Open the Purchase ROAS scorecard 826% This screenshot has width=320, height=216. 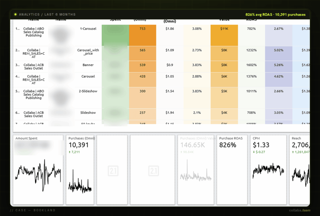pyautogui.click(x=232, y=170)
